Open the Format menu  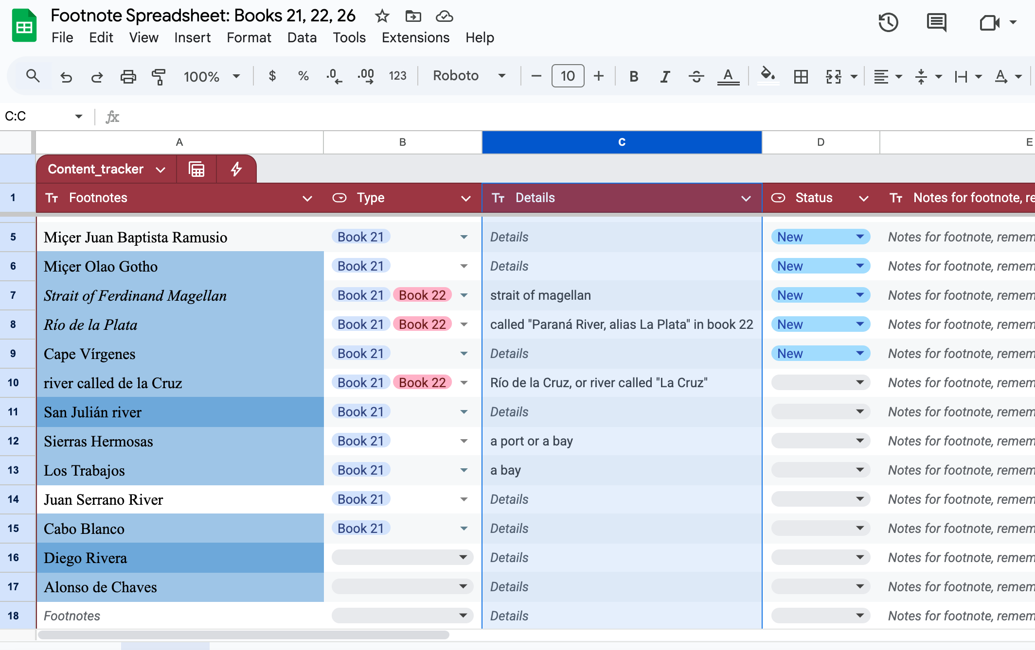click(249, 37)
